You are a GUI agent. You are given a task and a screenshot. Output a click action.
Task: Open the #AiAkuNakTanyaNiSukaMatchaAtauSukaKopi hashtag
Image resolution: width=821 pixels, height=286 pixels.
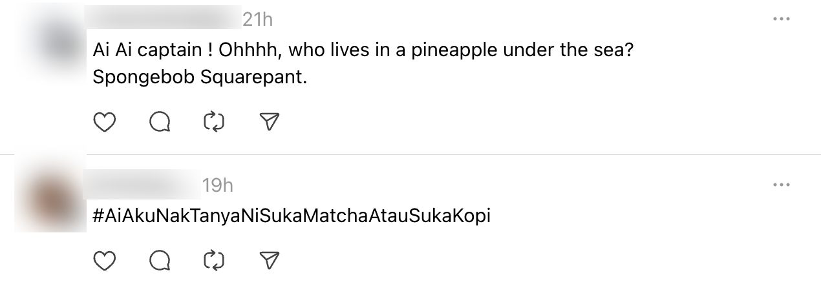point(292,216)
